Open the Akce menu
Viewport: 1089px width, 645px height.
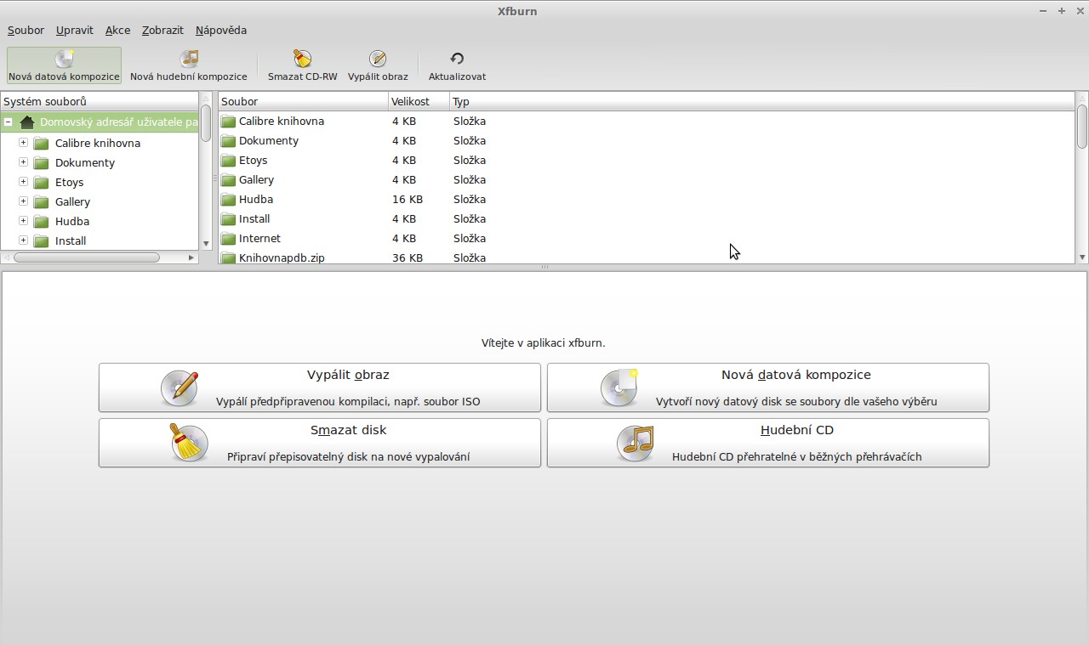(x=117, y=30)
